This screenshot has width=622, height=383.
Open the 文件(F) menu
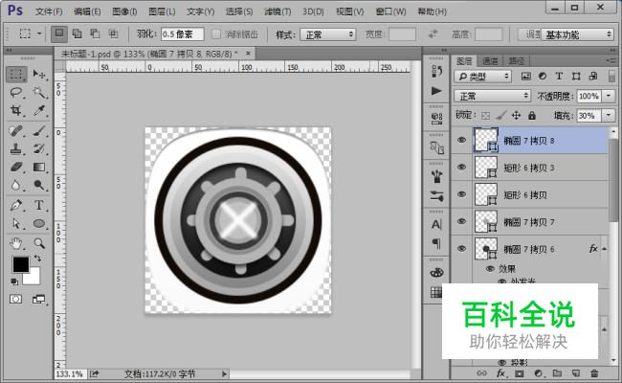coord(49,11)
